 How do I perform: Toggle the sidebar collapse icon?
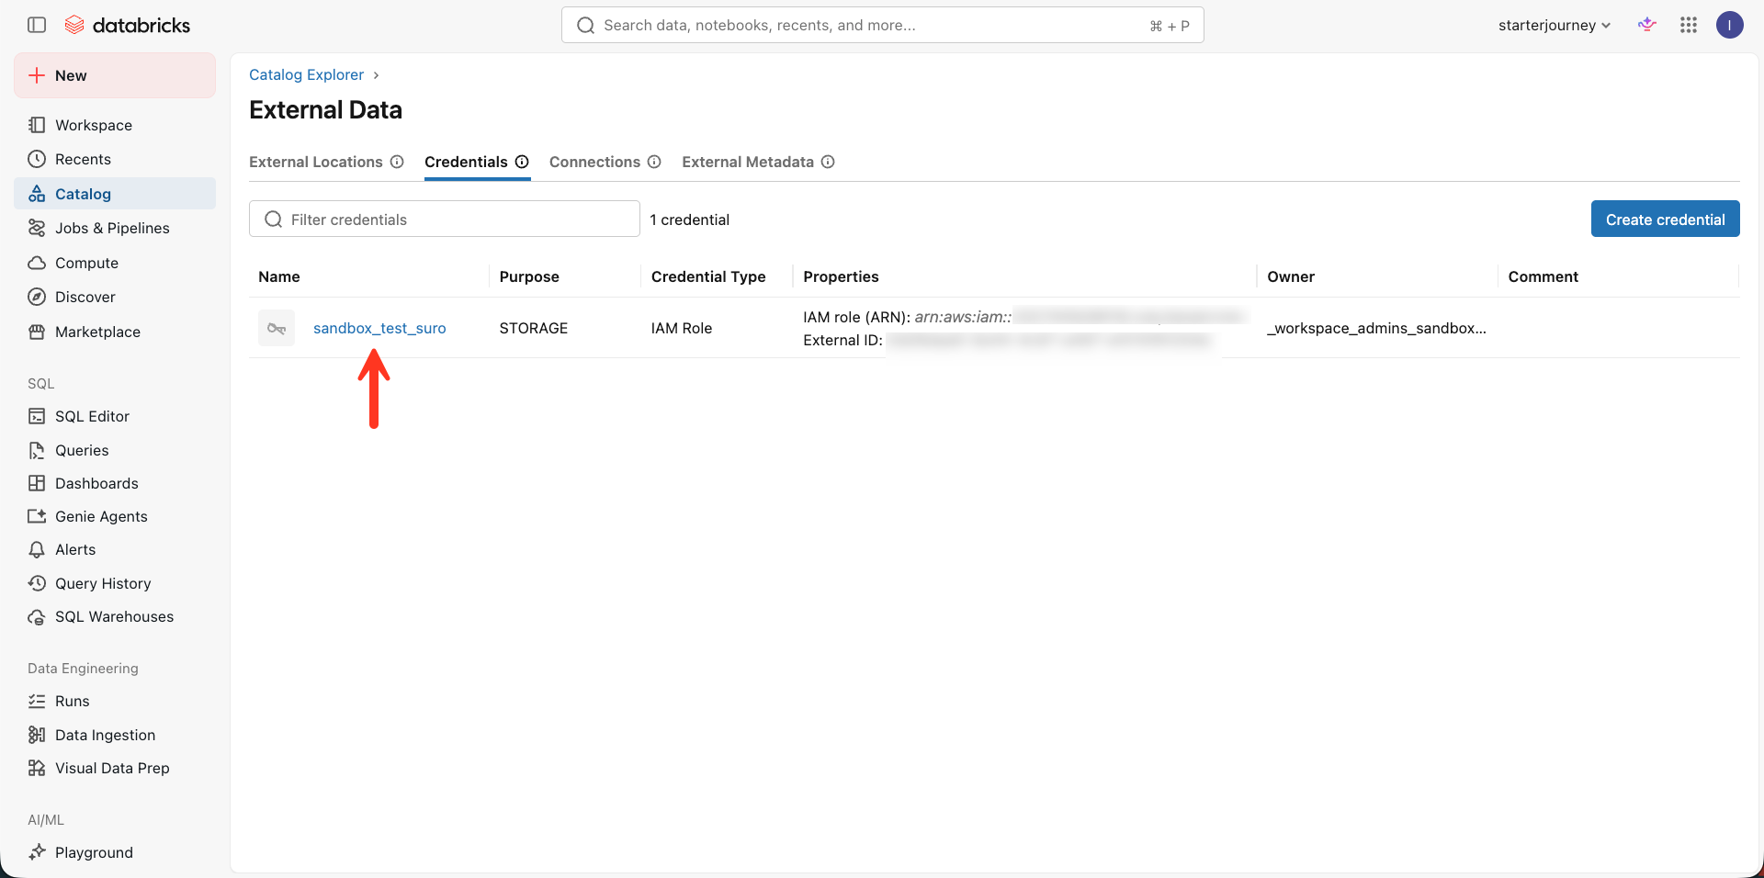click(37, 25)
